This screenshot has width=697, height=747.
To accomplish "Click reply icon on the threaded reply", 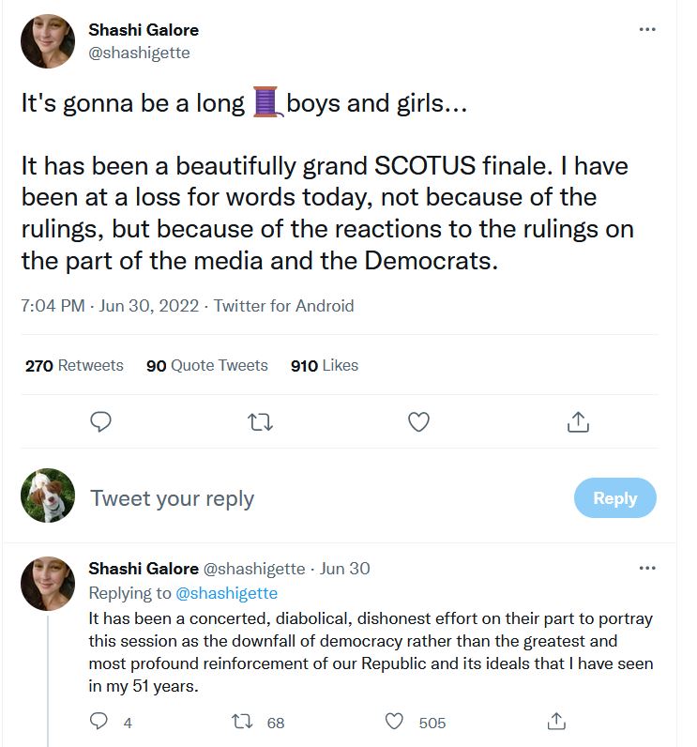I will pos(98,722).
